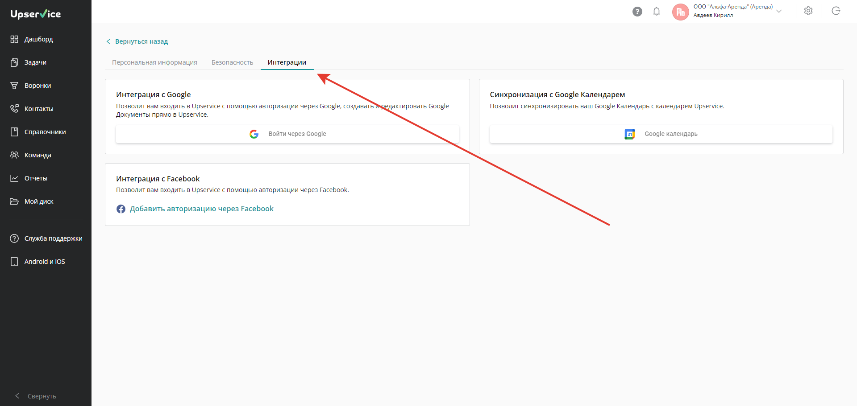The width and height of the screenshot is (857, 406).
Task: Click heading Интеграция с Google
Action: click(x=154, y=94)
